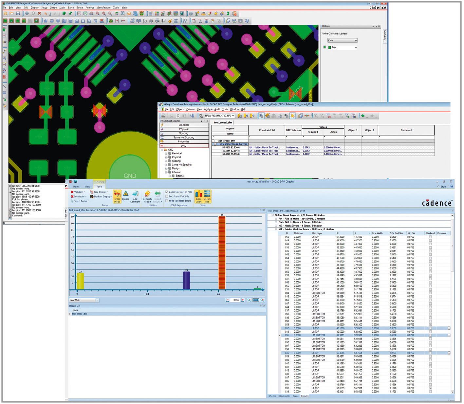This screenshot has height=404, width=464.
Task: Enable Lock Layer Visibility checkbox
Action: pyautogui.click(x=167, y=196)
